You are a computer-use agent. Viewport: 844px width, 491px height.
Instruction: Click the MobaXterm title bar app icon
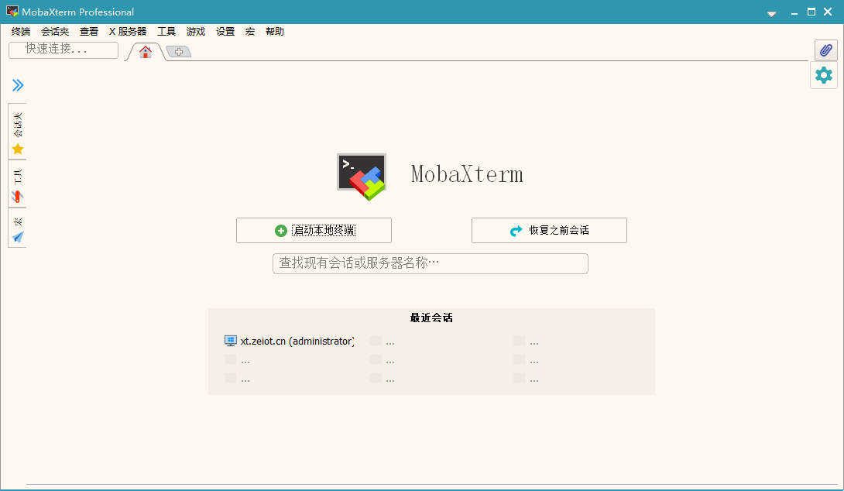[x=12, y=12]
